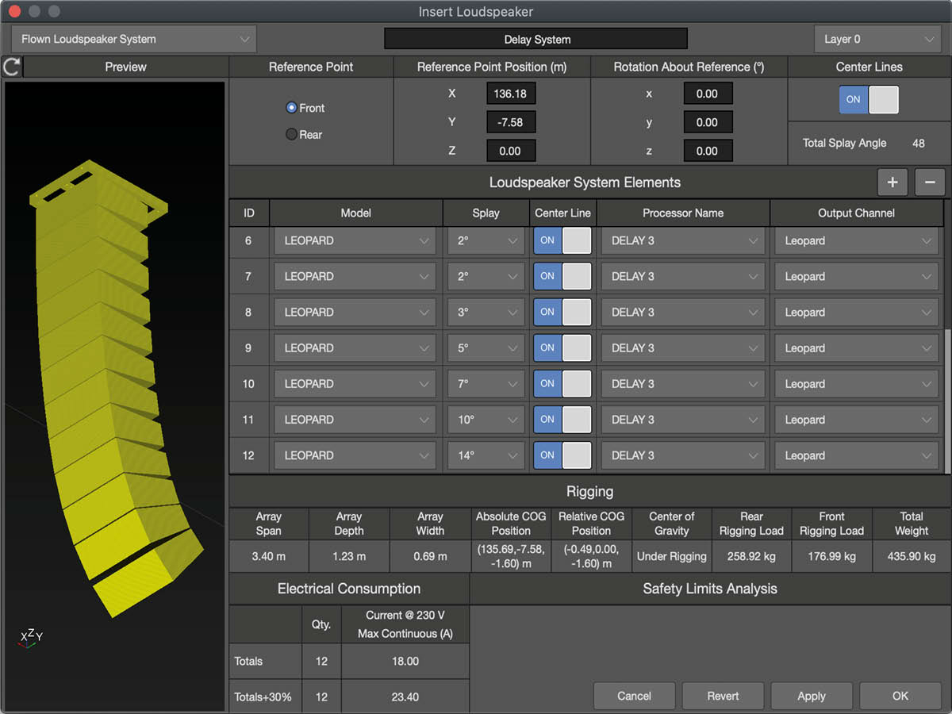Viewport: 952px width, 714px height.
Task: Click the Apply button
Action: click(811, 696)
